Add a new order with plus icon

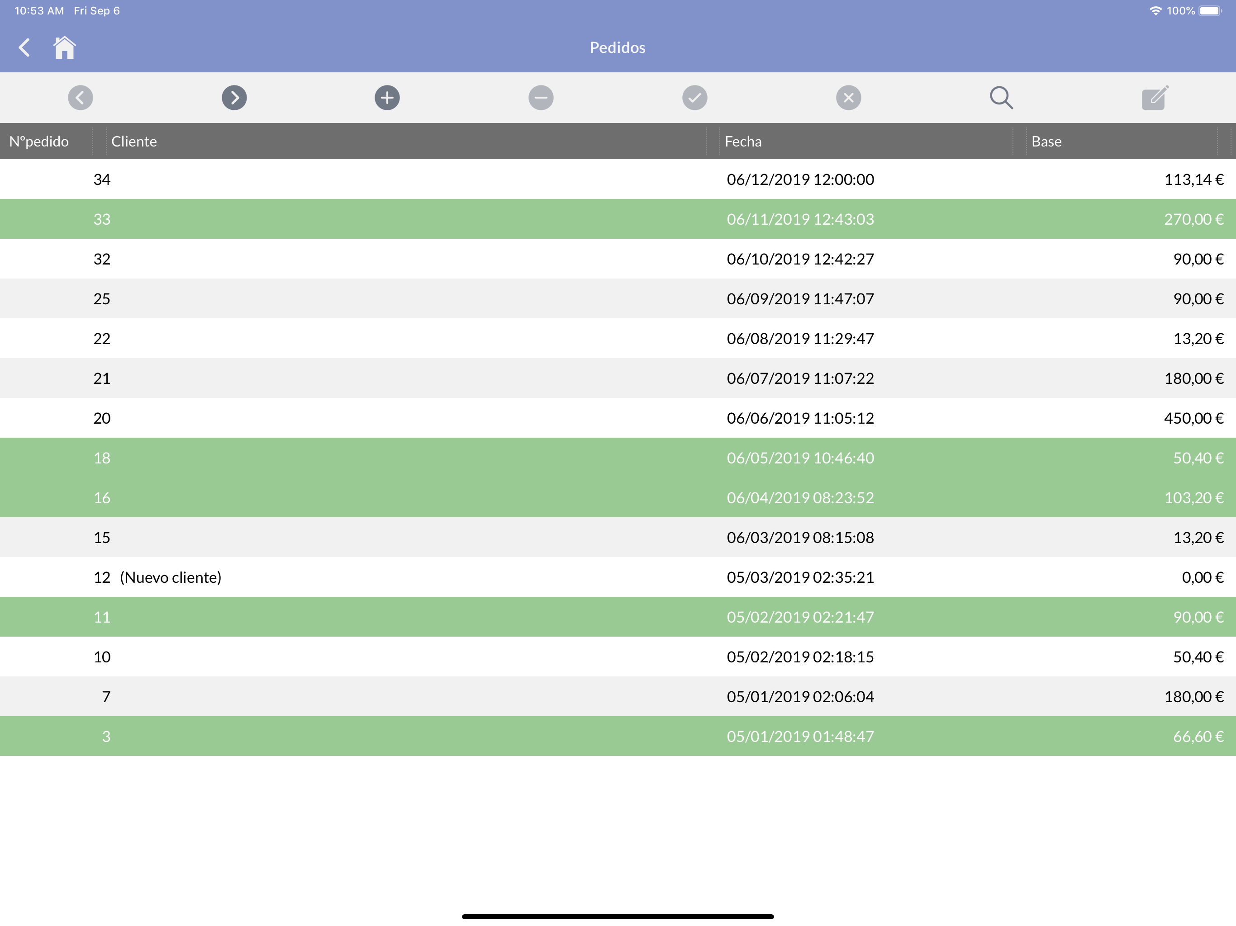coord(387,98)
